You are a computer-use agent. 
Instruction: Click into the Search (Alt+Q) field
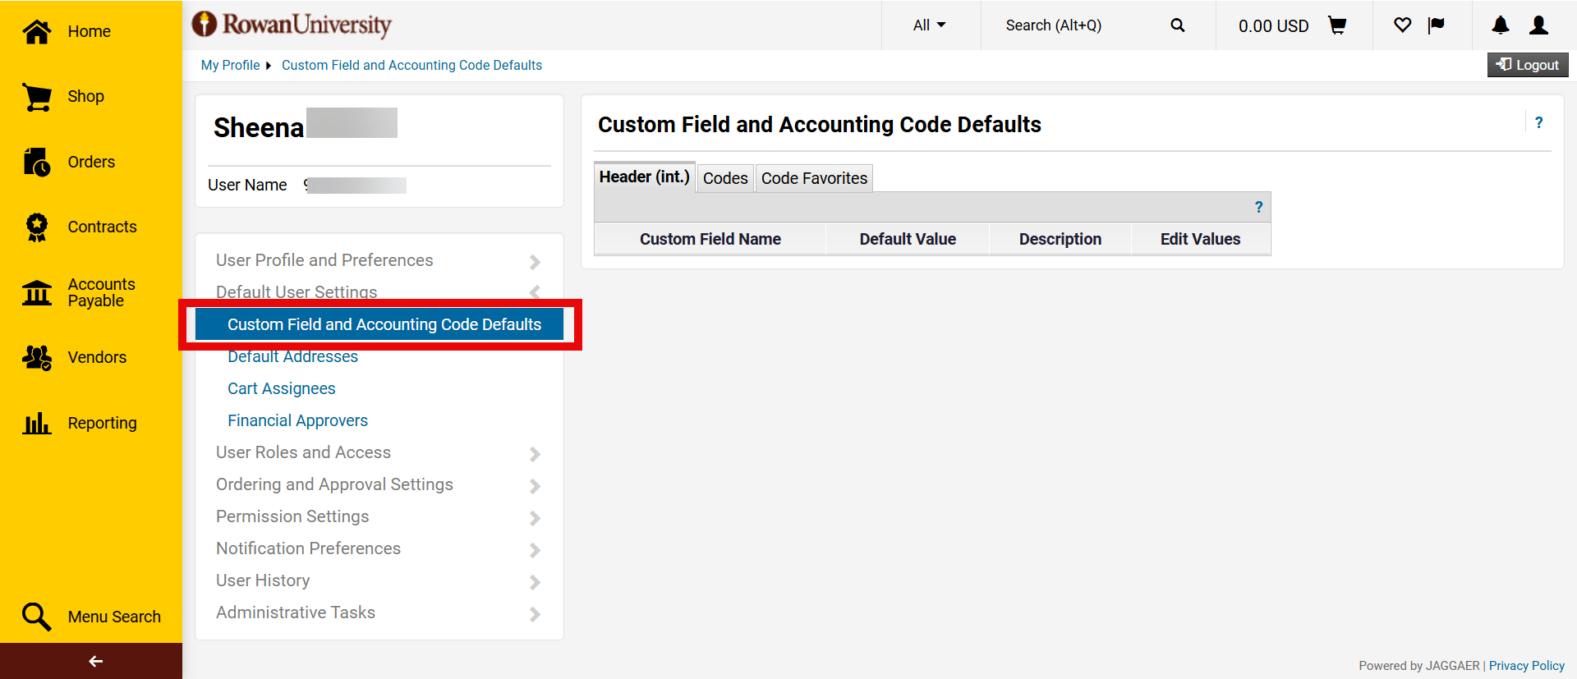(x=1076, y=25)
